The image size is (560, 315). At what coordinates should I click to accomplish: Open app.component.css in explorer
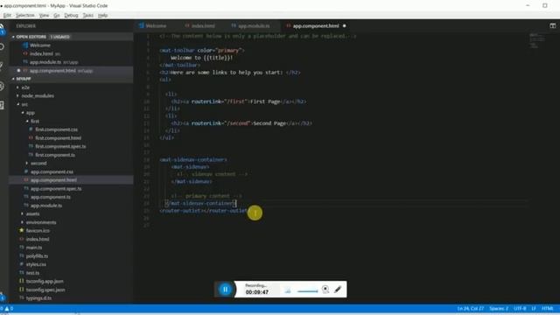[x=52, y=171]
